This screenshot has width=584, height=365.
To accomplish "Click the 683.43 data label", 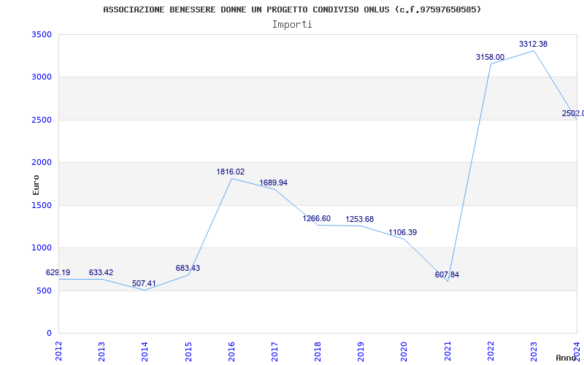I will 188,269.
